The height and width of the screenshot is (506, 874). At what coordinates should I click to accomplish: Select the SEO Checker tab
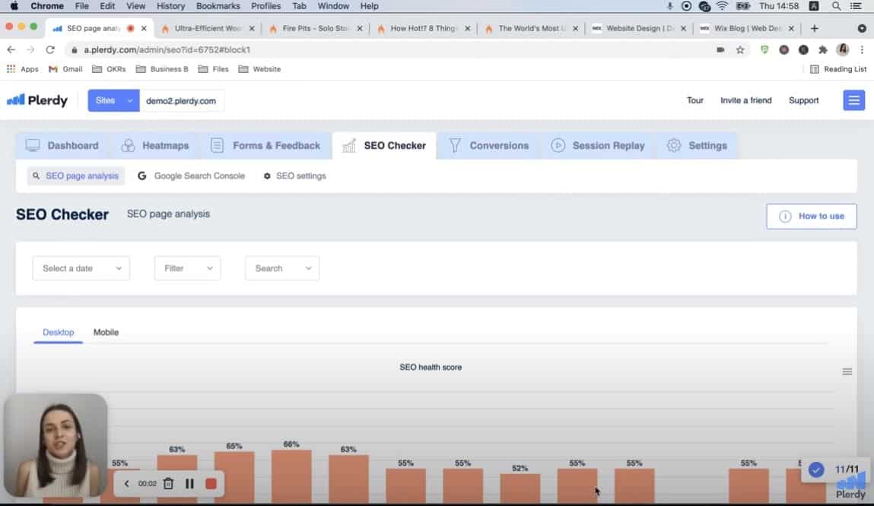pos(385,145)
